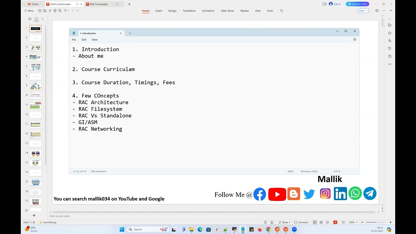Open the help question mark in right sidebar

click(x=390, y=56)
